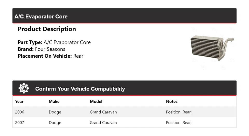Click Grand Caravan in the 2007 row
Screen dimensions: 249x136
click(x=103, y=123)
